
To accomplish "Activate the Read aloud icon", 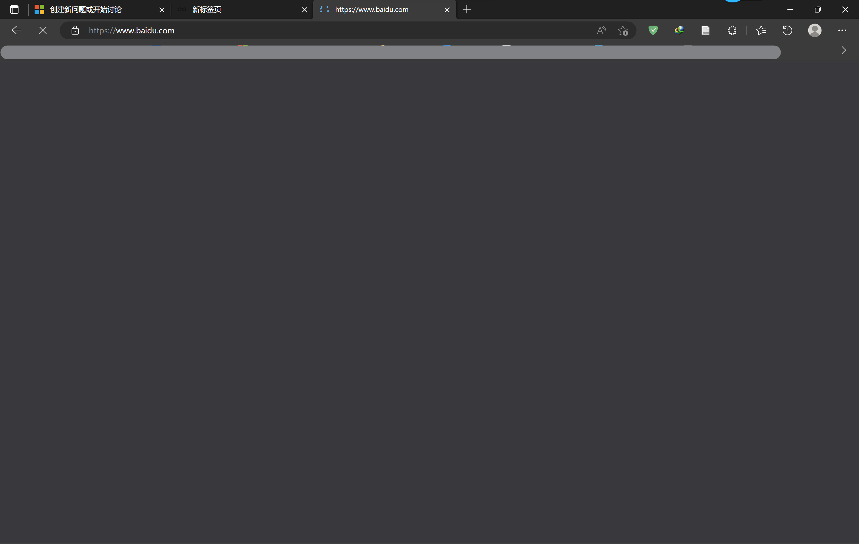I will point(601,31).
